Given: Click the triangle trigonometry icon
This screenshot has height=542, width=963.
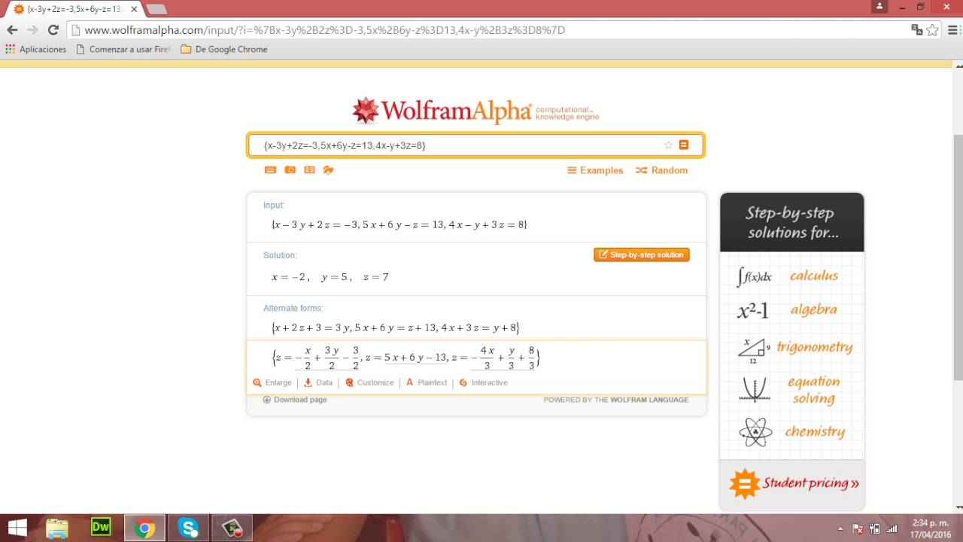Looking at the screenshot, I should (755, 349).
